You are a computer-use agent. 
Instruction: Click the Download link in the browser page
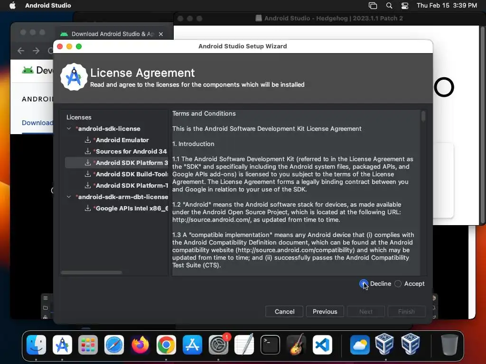tap(37, 123)
